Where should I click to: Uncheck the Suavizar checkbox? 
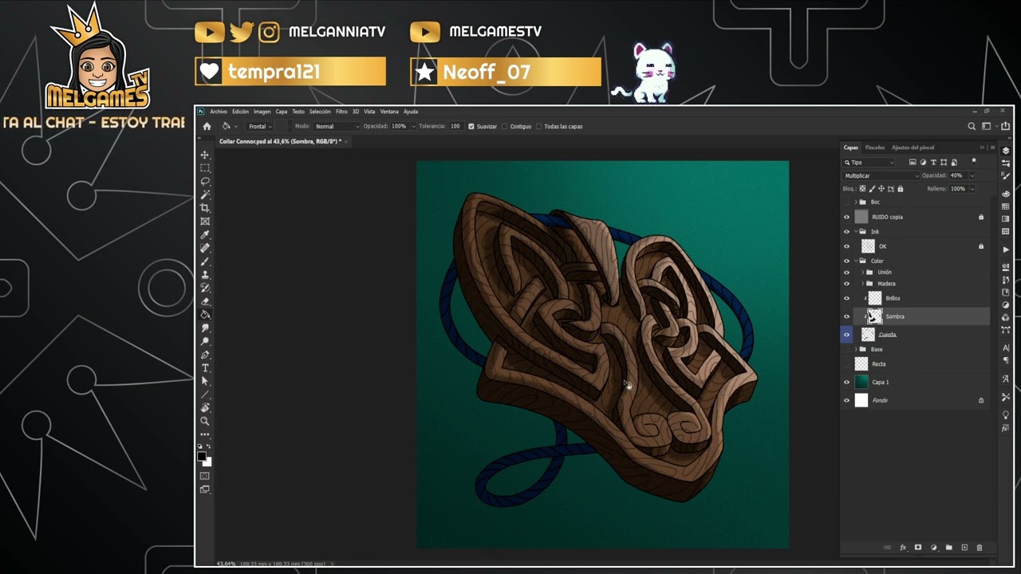tap(471, 126)
